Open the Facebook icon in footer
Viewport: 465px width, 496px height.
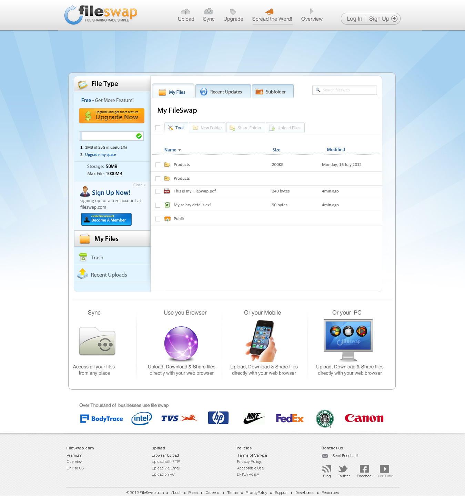(364, 469)
